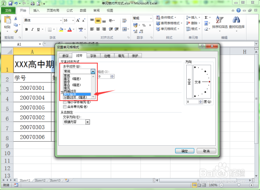
Task: Click the Center text icon
Action: 98,29
